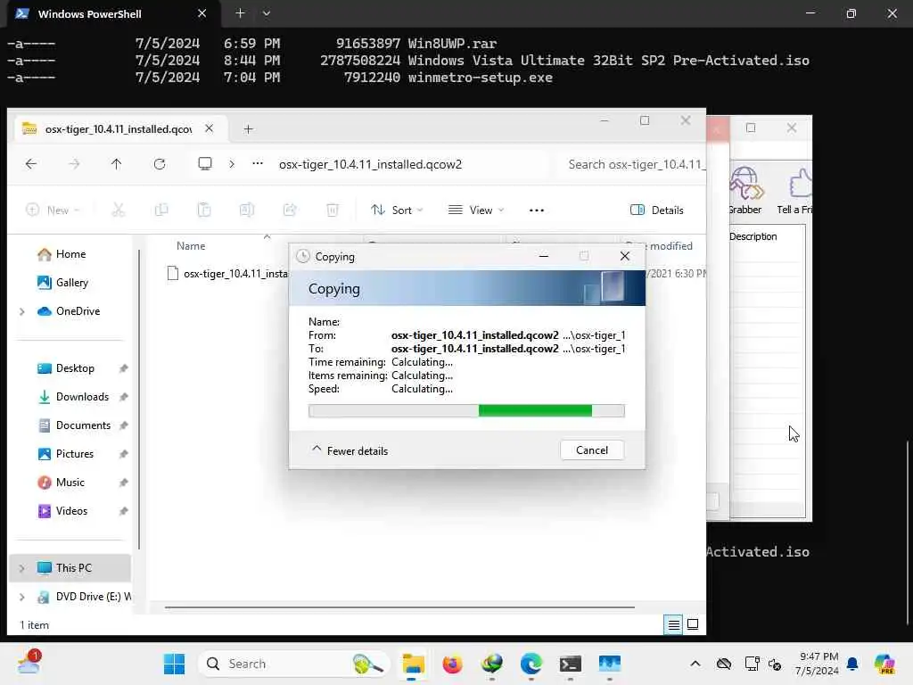Open the New item dropdown
913x685 pixels.
(53, 210)
